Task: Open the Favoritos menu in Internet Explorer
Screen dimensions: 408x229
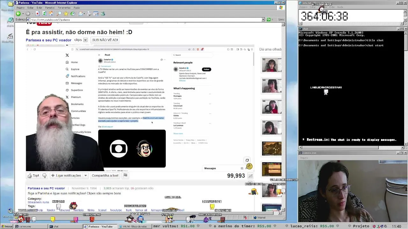Action: (50, 8)
